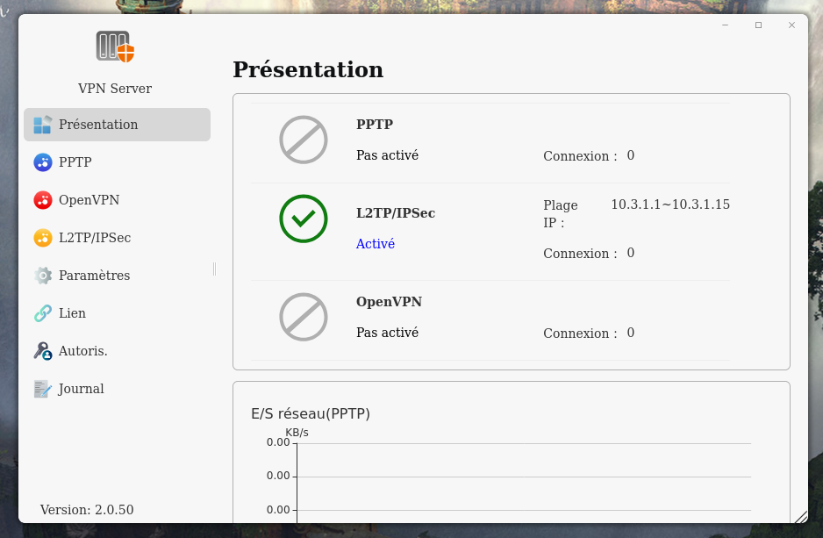Click the red OpenVPN sidebar icon
This screenshot has height=538, width=823.
(x=42, y=200)
